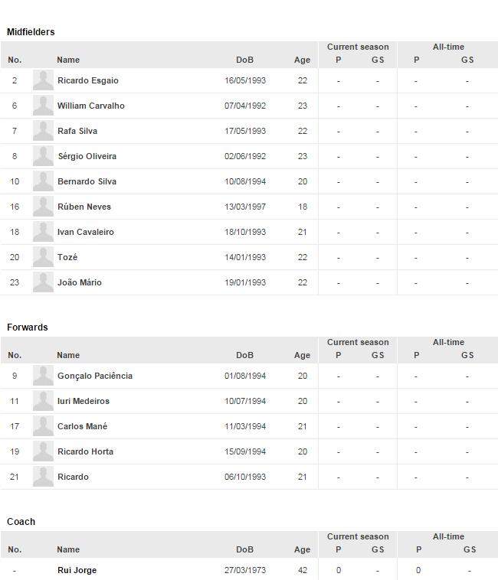Click the Midfielders table Name column header

coord(68,60)
